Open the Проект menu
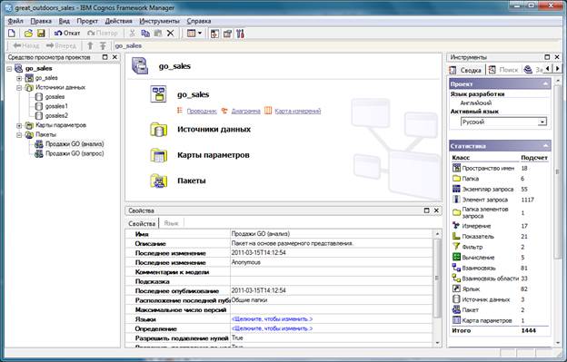The height and width of the screenshot is (362, 567). tap(87, 21)
